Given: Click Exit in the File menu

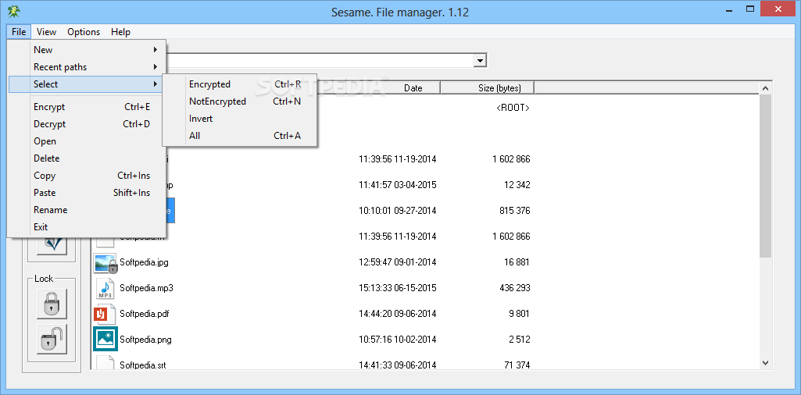Looking at the screenshot, I should [x=87, y=227].
